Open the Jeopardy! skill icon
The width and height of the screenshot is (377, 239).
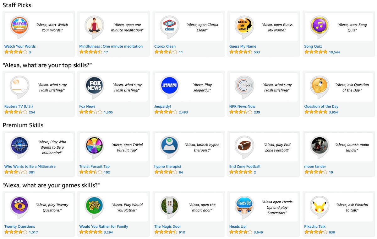(x=169, y=87)
